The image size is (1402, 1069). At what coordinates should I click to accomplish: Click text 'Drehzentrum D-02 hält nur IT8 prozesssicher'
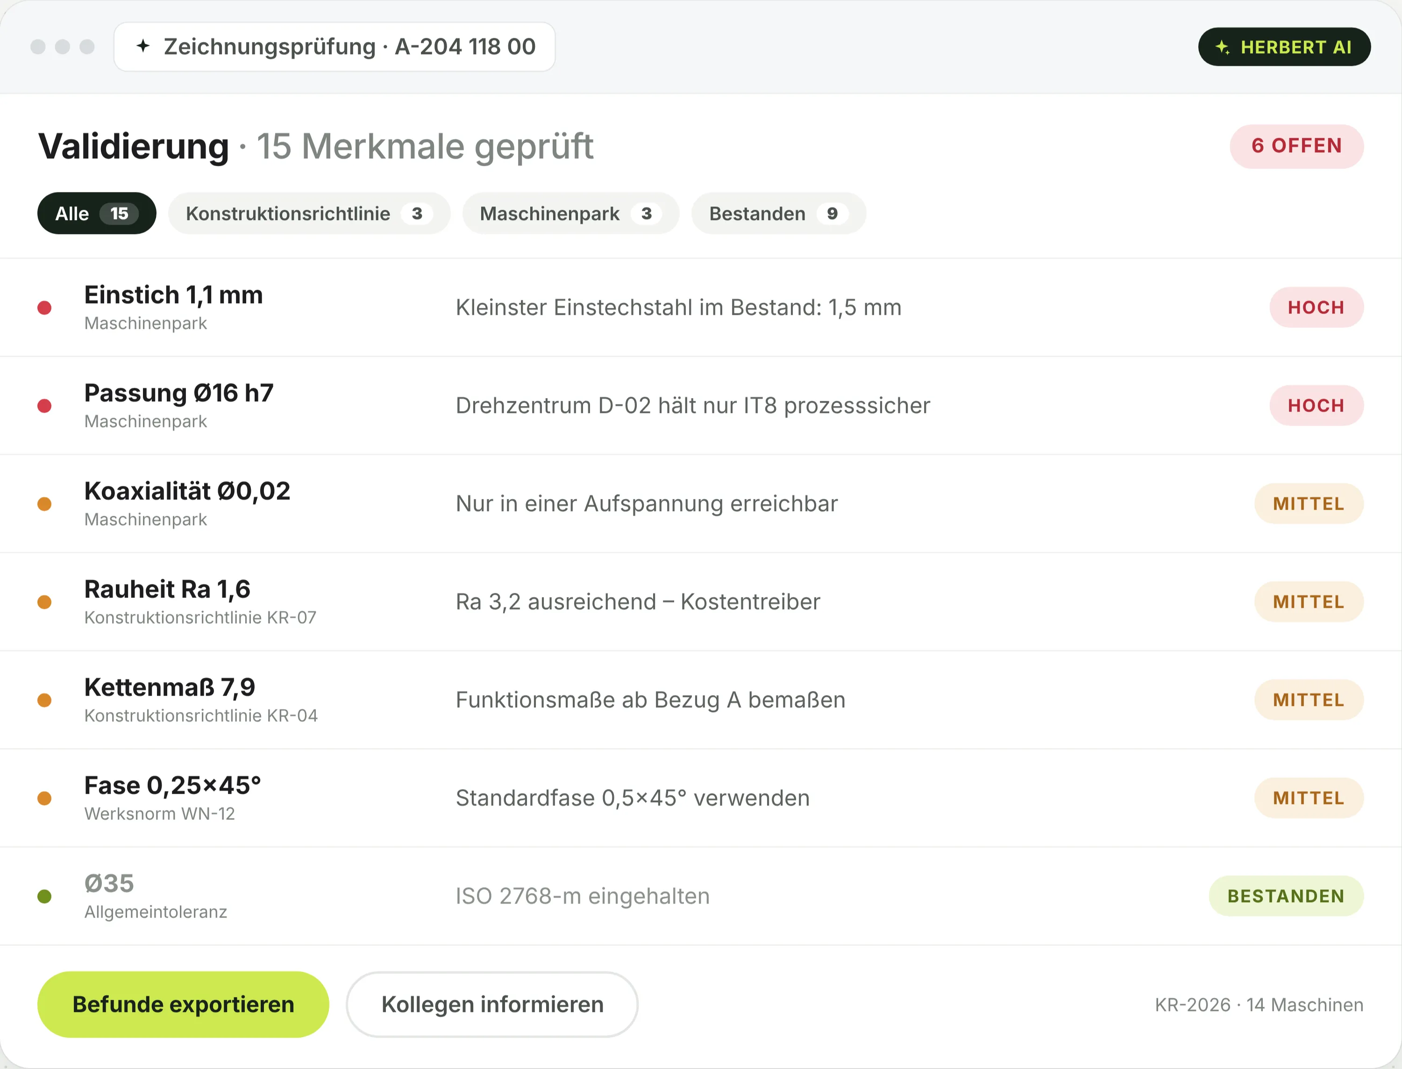pyautogui.click(x=693, y=406)
